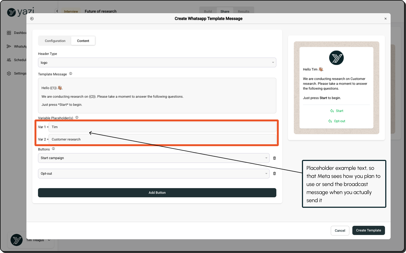
Task: Expand the Start campaign button dropdown
Action: [153, 158]
